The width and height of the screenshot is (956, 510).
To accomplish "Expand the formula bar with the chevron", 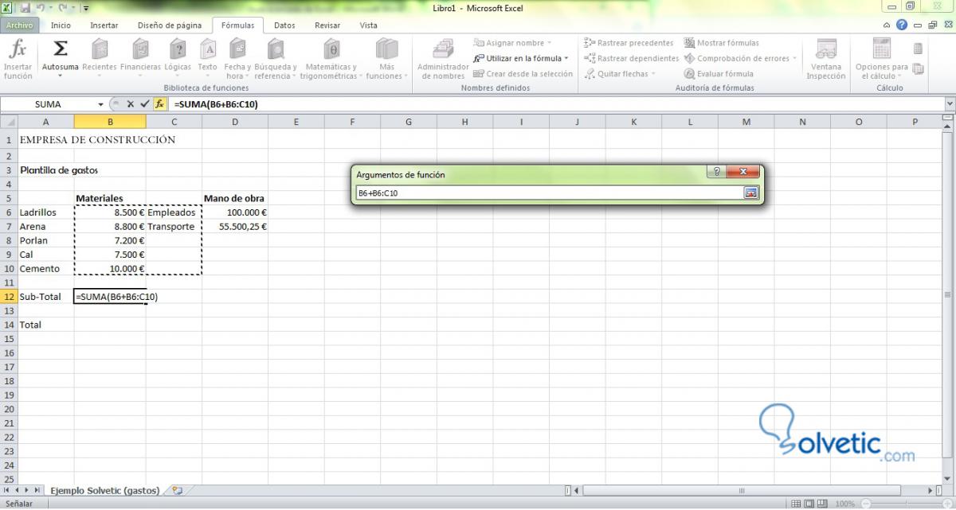I will click(x=949, y=104).
